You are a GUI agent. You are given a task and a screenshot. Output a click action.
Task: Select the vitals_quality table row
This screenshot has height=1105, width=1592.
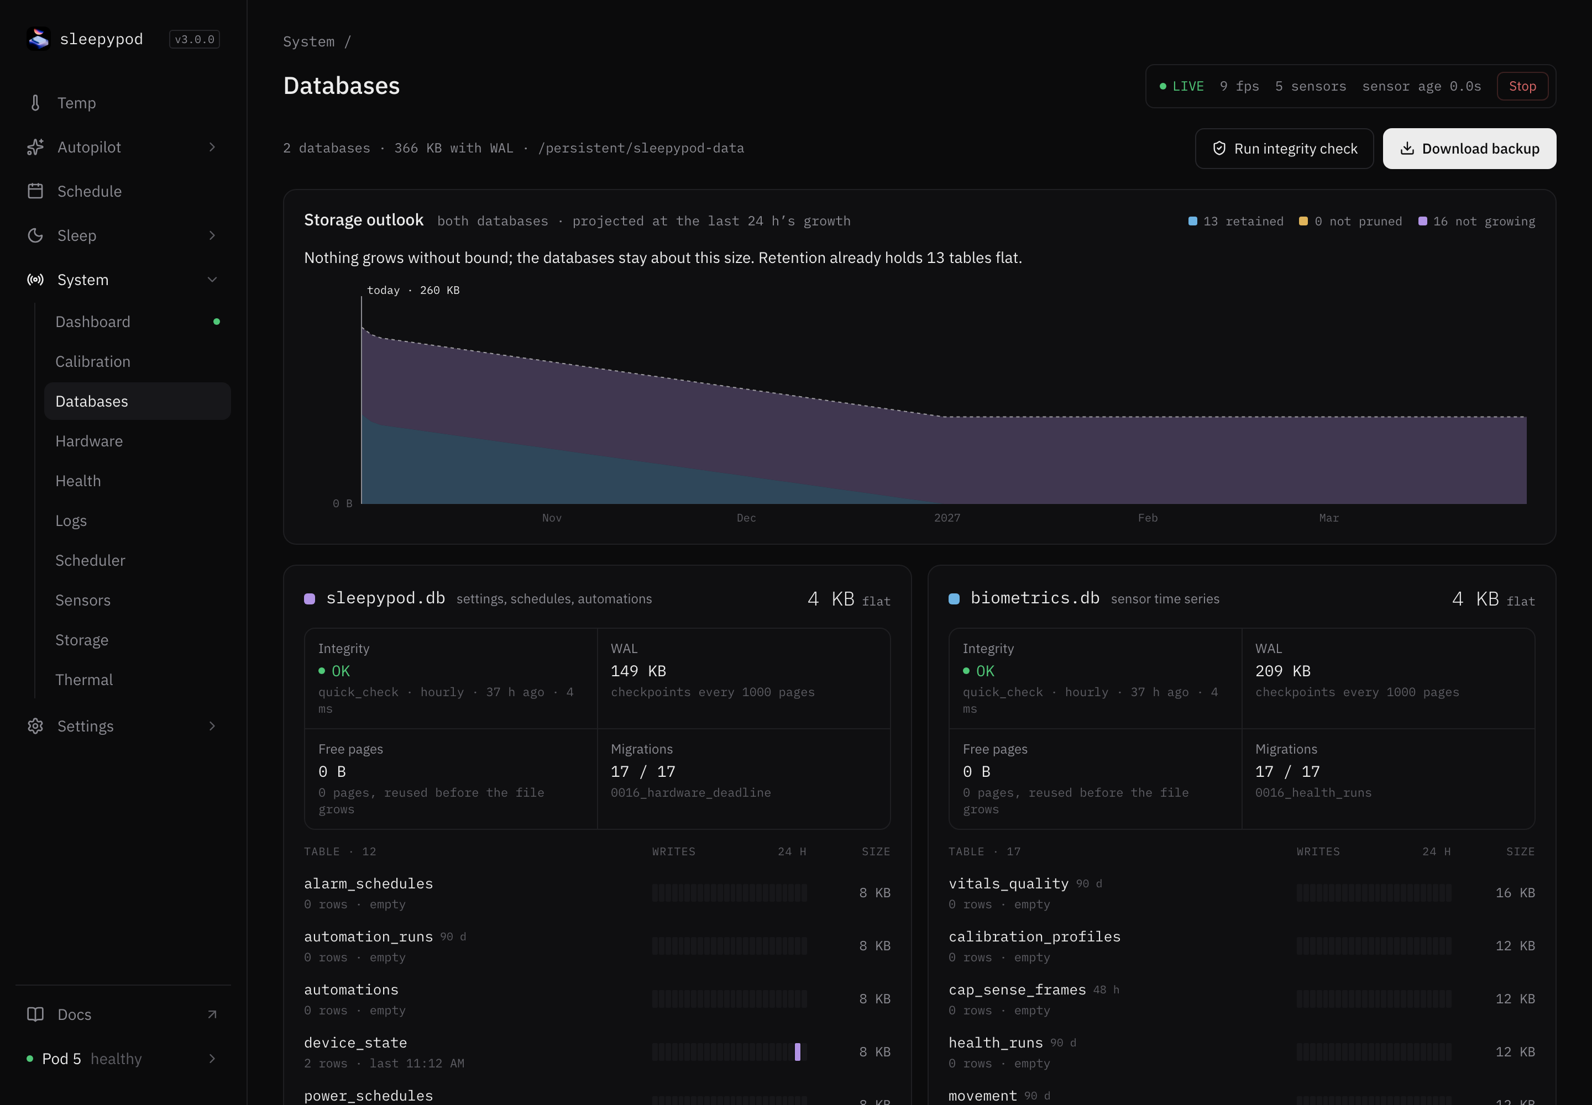[1242, 893]
